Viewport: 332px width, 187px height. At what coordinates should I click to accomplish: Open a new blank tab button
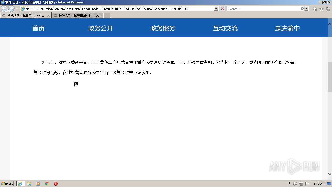pos(107,16)
